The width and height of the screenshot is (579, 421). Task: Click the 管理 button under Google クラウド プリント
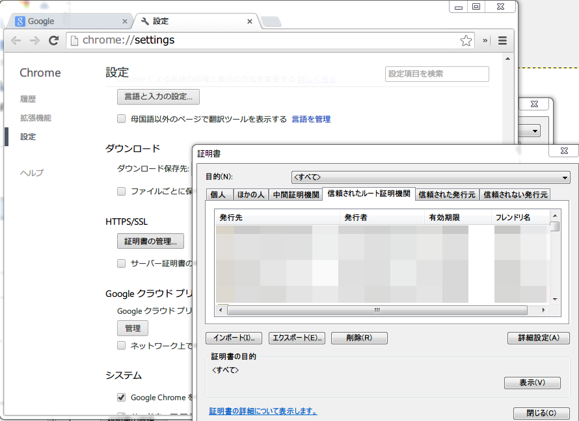[133, 328]
